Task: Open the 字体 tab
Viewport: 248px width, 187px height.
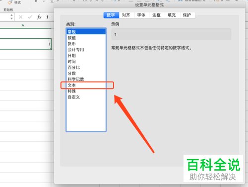Action: (x=142, y=15)
